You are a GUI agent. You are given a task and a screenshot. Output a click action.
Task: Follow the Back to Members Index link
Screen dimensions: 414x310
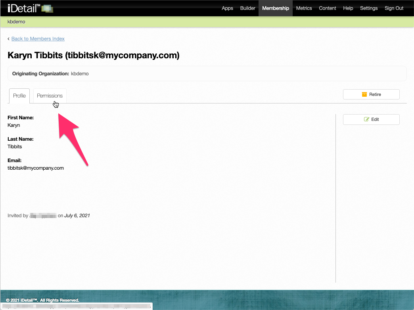pyautogui.click(x=38, y=39)
